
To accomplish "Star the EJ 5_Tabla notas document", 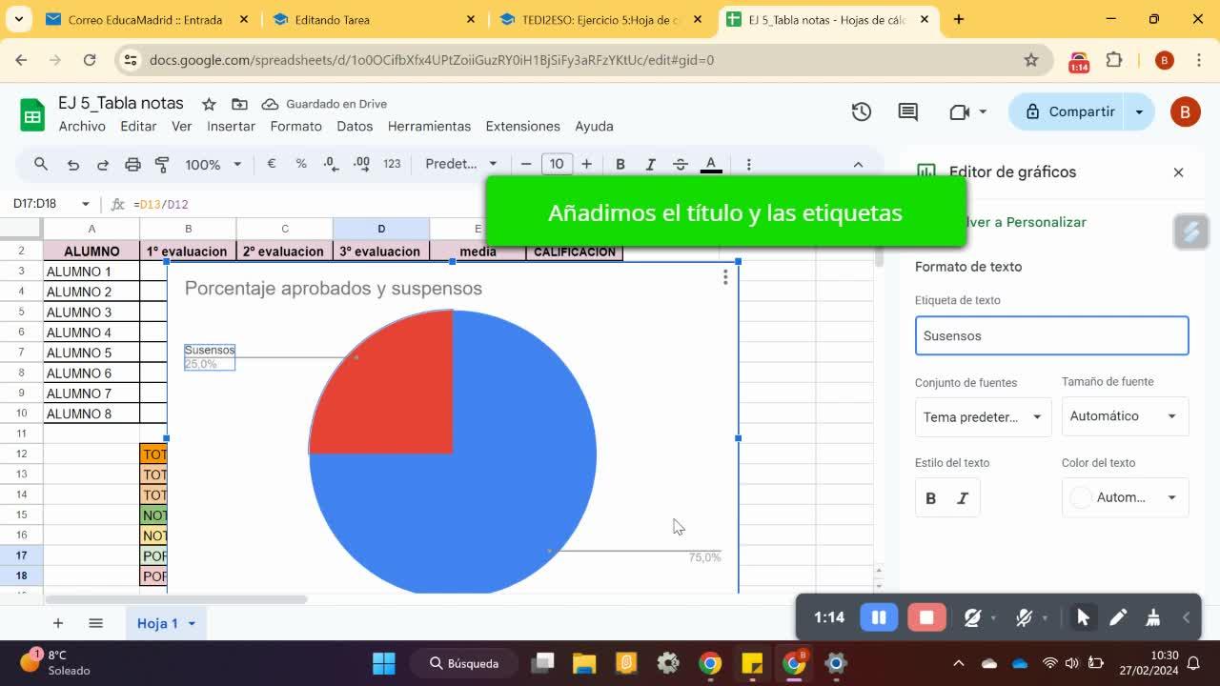I will 209,104.
